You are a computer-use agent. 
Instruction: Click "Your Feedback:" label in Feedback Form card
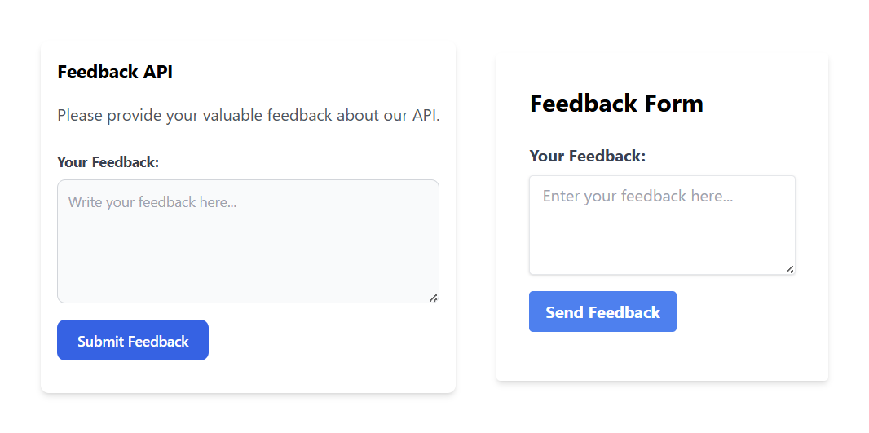[x=587, y=156]
